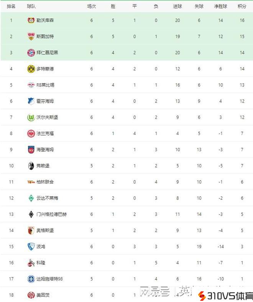Click the Wolfsburg green W logo
This screenshot has width=253, height=302.
pyautogui.click(x=31, y=117)
